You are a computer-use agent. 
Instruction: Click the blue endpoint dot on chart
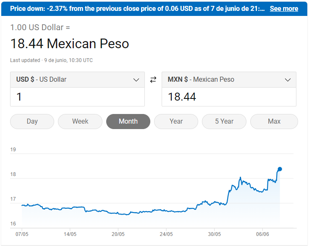pyautogui.click(x=280, y=169)
